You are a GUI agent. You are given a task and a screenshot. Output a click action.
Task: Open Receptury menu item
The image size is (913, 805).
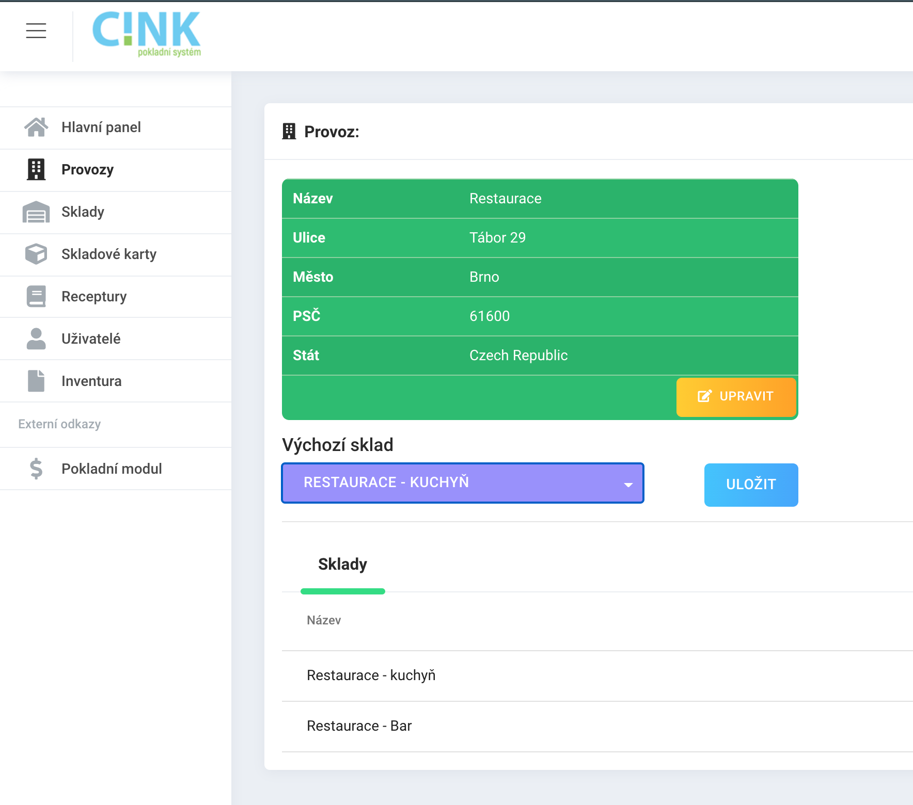pyautogui.click(x=116, y=297)
